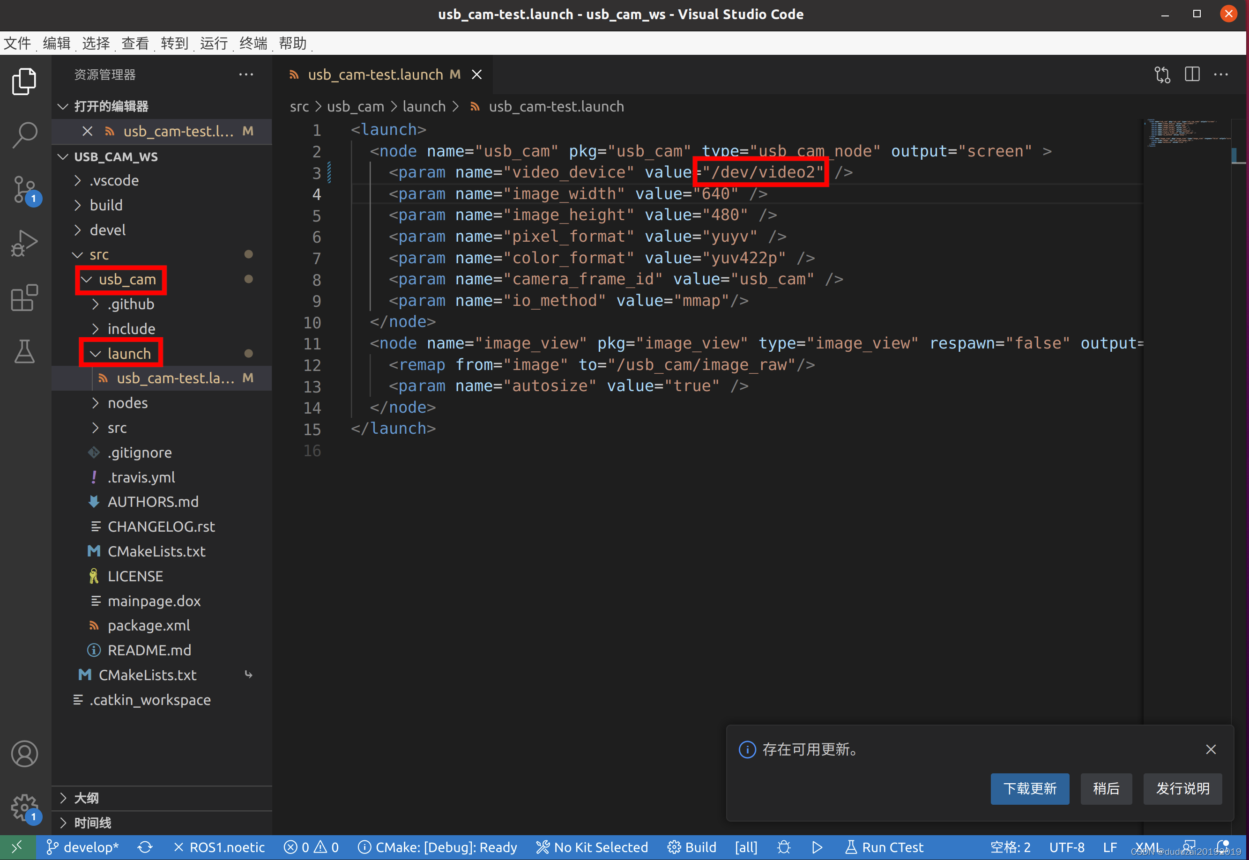Viewport: 1249px width, 860px height.
Task: Click the 稍后 button
Action: pyautogui.click(x=1106, y=789)
